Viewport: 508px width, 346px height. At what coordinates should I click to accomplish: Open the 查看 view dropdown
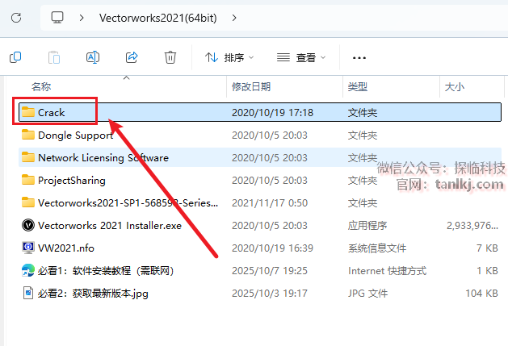[301, 57]
